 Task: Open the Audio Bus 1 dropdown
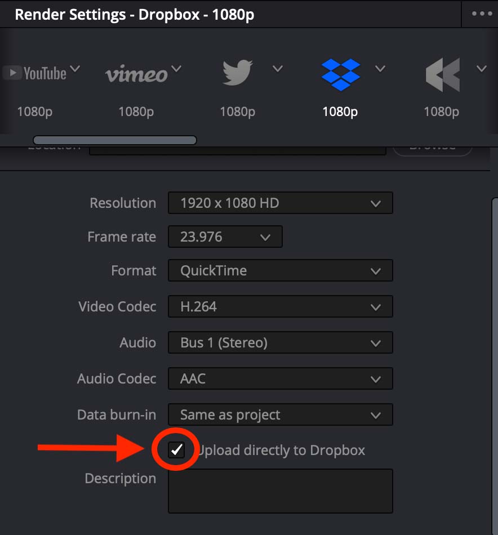click(280, 342)
